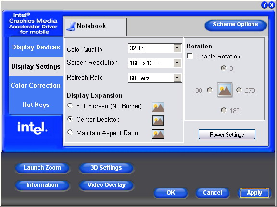This screenshot has height=207, width=277.
Task: Select the 0 degree rotation radio button
Action: point(224,68)
